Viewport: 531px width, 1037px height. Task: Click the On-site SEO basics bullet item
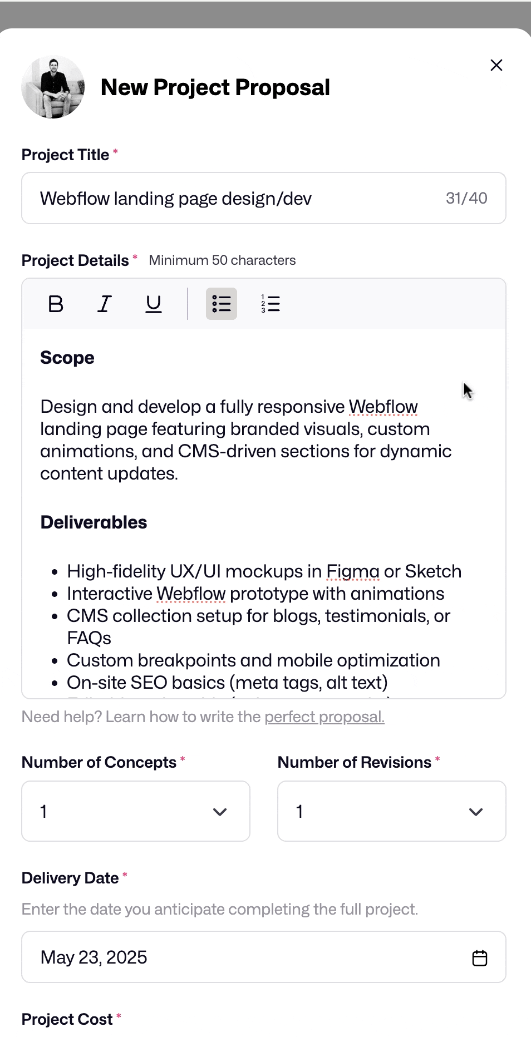[227, 683]
